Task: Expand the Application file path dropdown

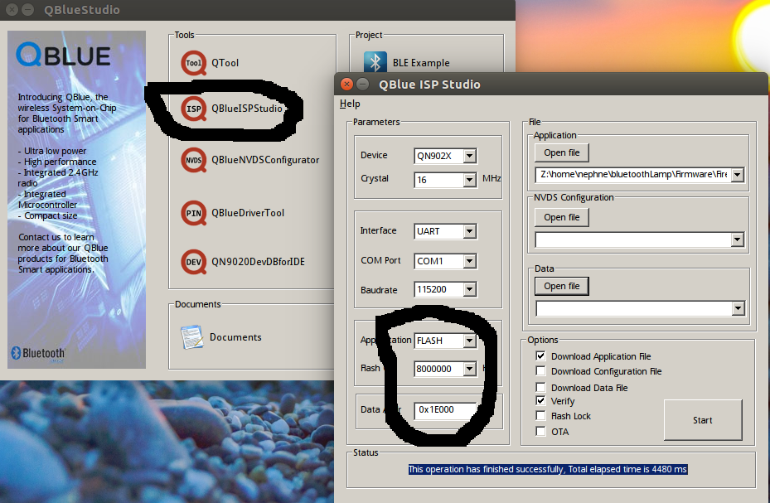Action: 737,175
